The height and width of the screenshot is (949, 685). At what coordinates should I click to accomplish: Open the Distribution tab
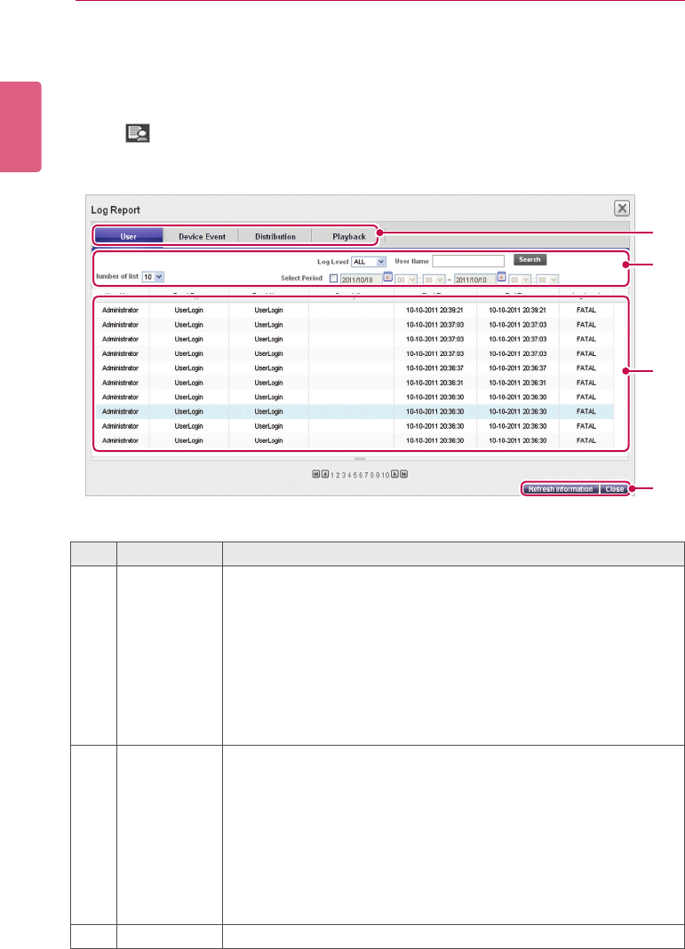pos(275,236)
